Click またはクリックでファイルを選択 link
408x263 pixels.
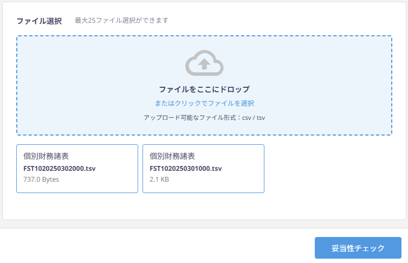[x=204, y=104]
